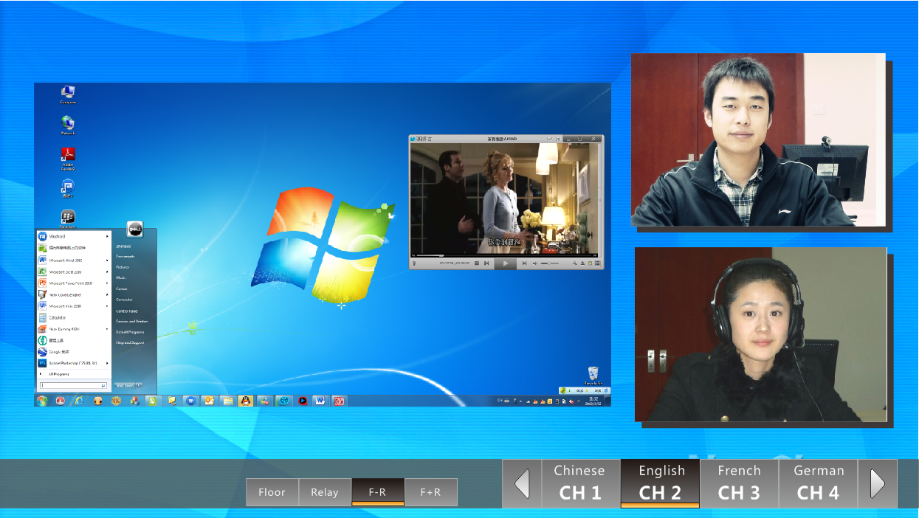Open the Network desktop icon
919x518 pixels.
tap(68, 125)
